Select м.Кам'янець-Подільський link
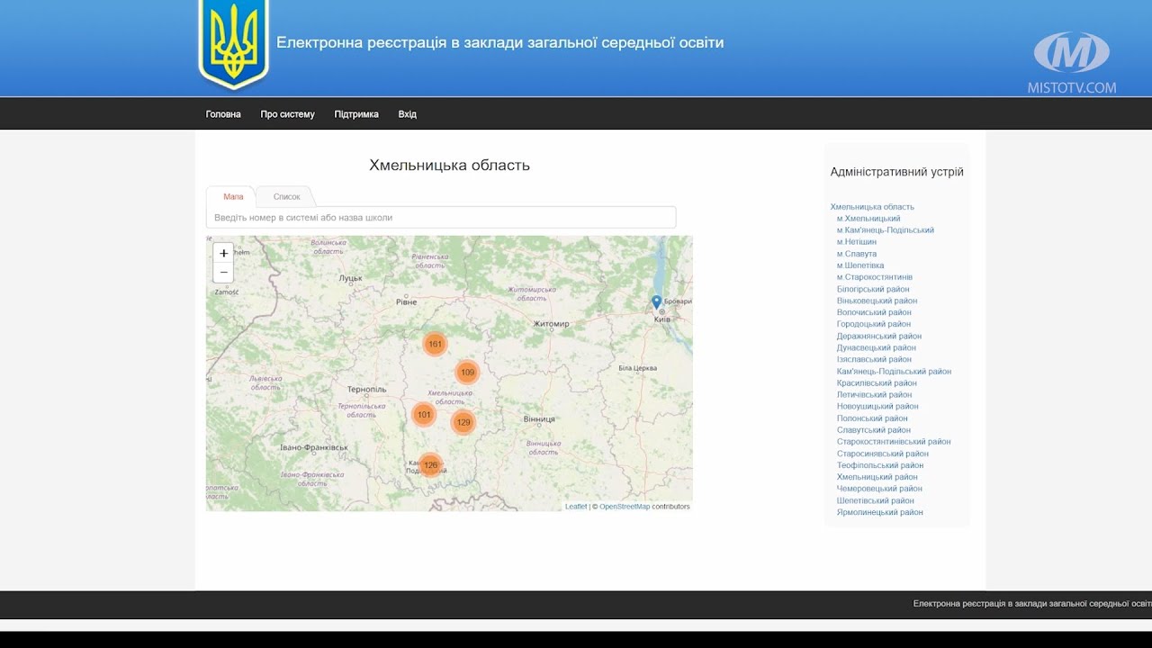The width and height of the screenshot is (1152, 648). tap(886, 230)
